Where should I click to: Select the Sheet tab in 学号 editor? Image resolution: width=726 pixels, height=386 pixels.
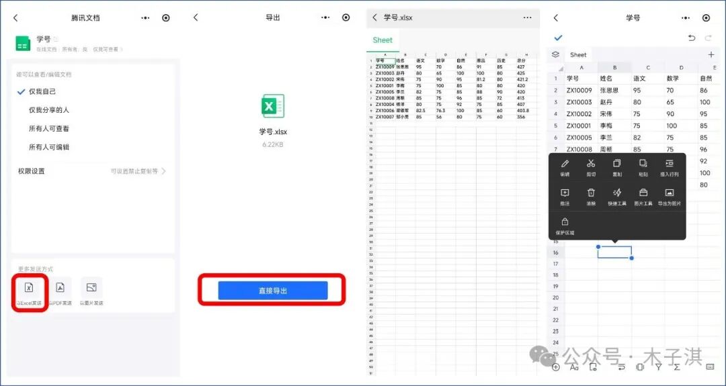578,54
